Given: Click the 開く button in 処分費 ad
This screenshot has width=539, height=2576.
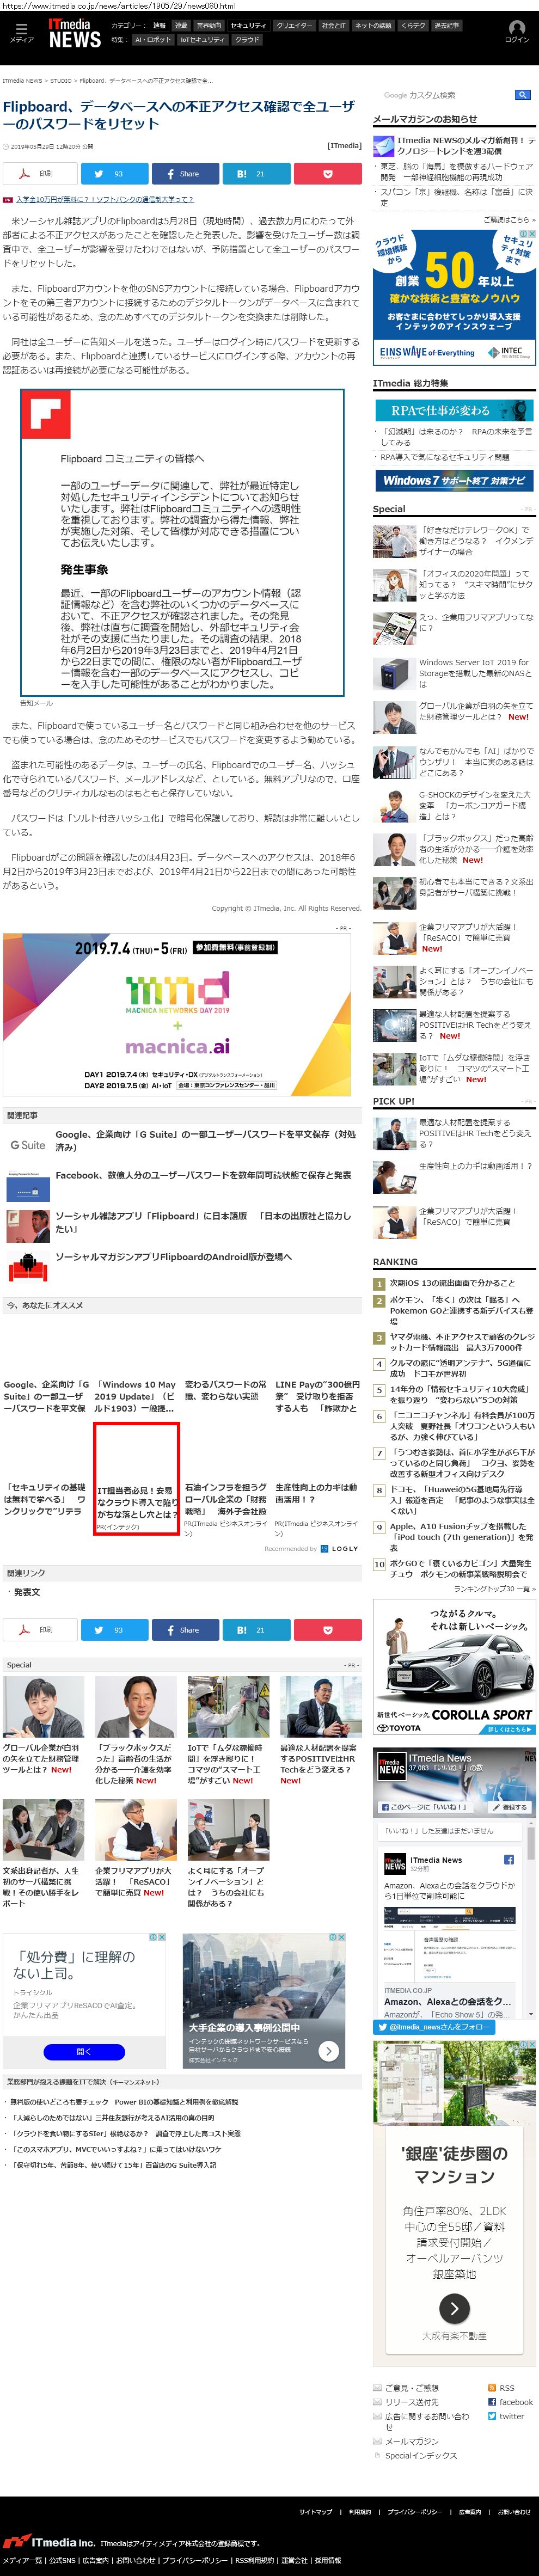Looking at the screenshot, I should coord(84,2051).
